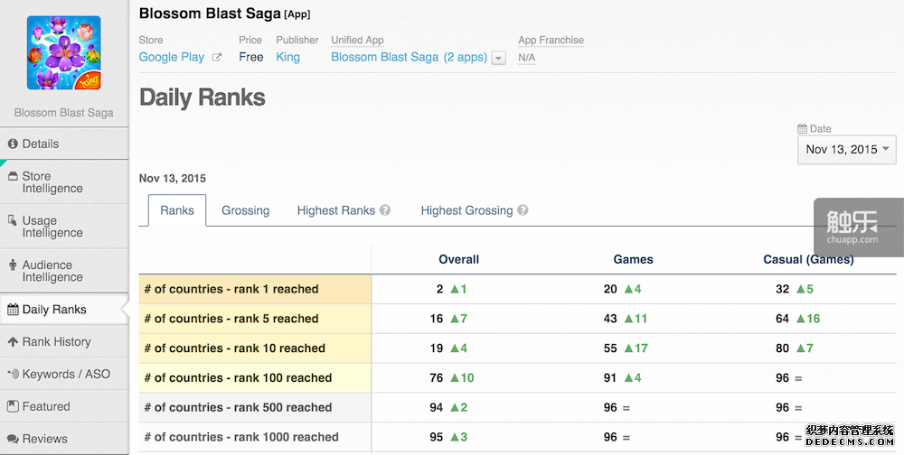Click Overall value 94 for rank 500

pyautogui.click(x=437, y=408)
